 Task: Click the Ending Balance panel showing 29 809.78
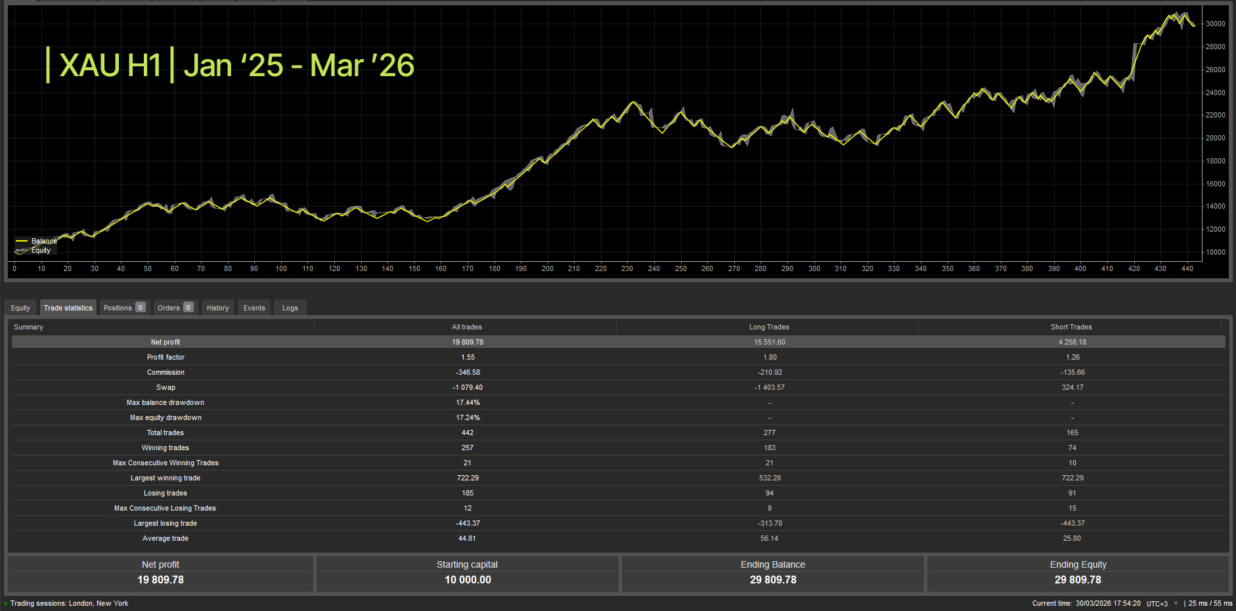[772, 573]
